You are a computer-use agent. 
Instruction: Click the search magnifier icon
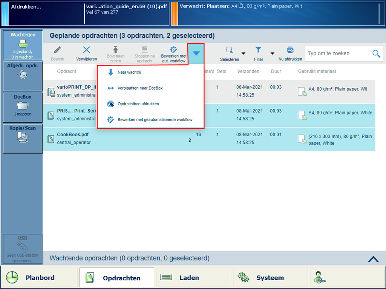pyautogui.click(x=376, y=54)
